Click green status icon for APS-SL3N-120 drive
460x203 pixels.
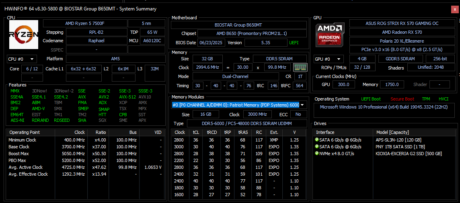coord(316,140)
